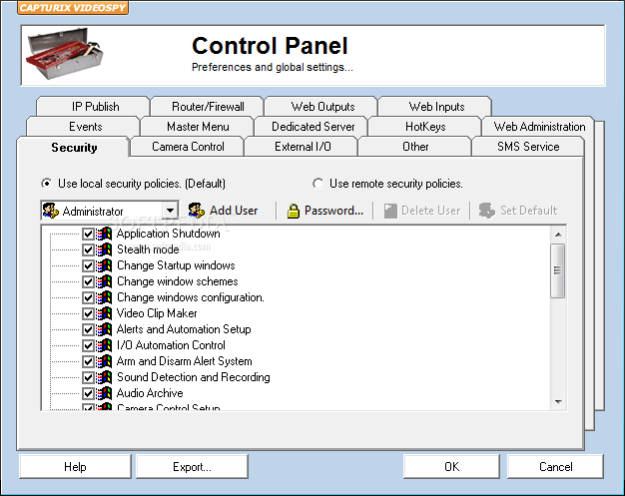Open the Dedicated Server tab
This screenshot has height=496, width=625.
coord(312,127)
